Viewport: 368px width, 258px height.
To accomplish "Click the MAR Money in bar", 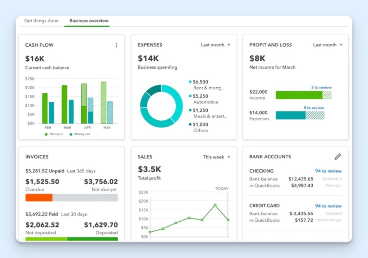I will [65, 104].
